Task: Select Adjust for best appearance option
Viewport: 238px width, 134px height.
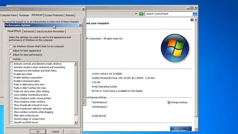Action: point(10,50)
